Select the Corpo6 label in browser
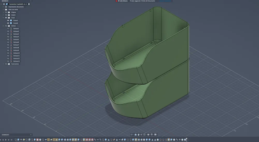The image size is (259, 142). coord(16,23)
